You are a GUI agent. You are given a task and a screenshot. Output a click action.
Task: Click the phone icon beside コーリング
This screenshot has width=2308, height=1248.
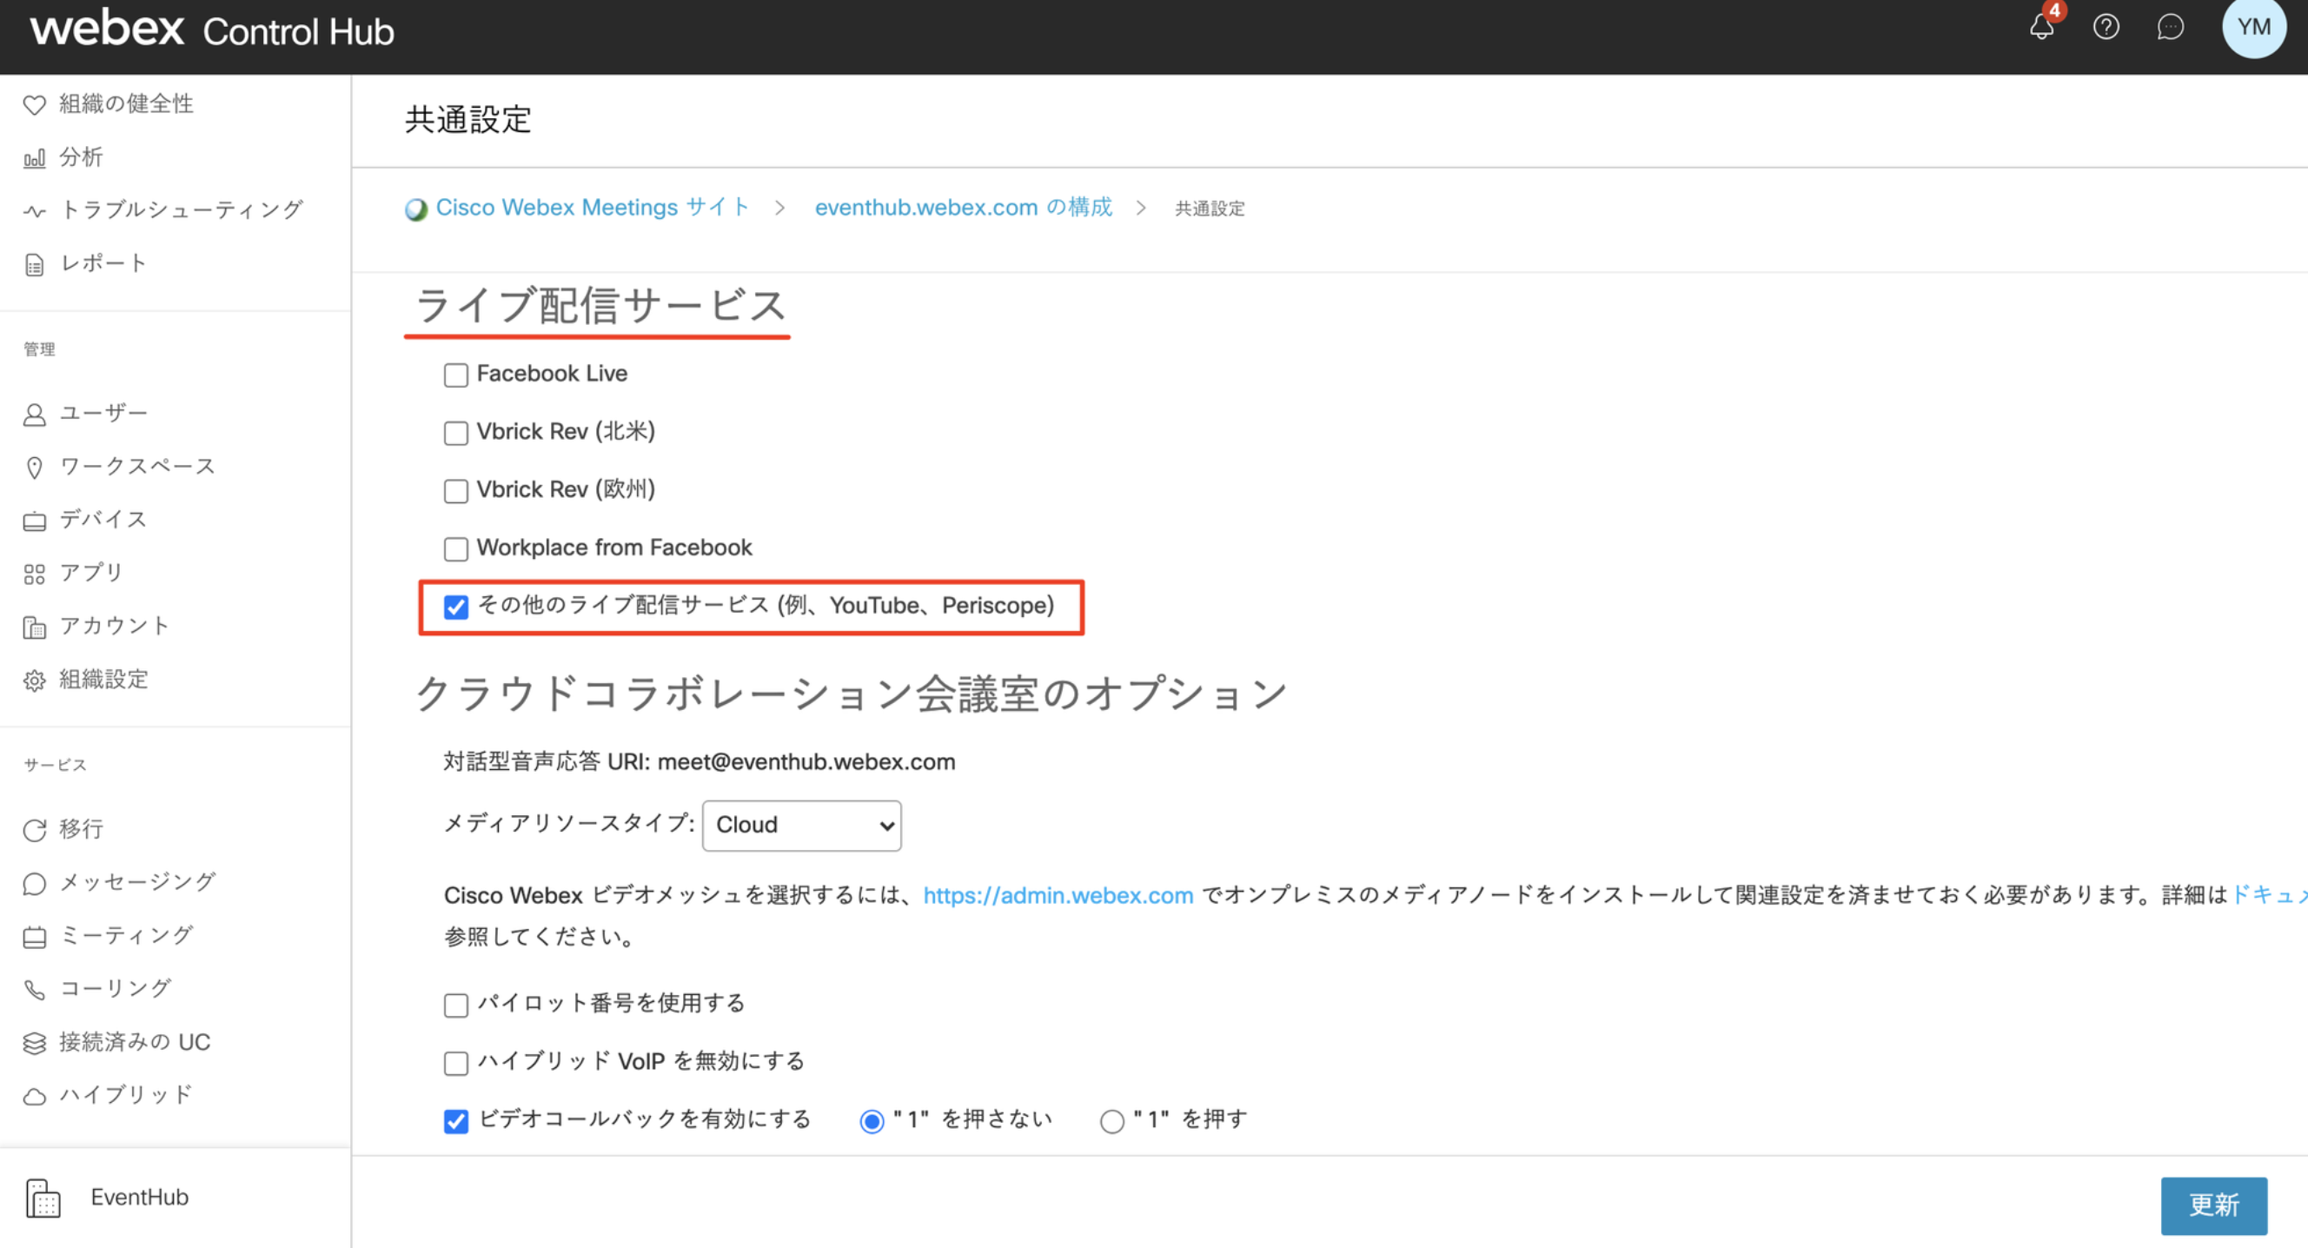pos(34,990)
